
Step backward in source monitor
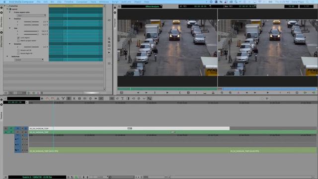click(138, 93)
